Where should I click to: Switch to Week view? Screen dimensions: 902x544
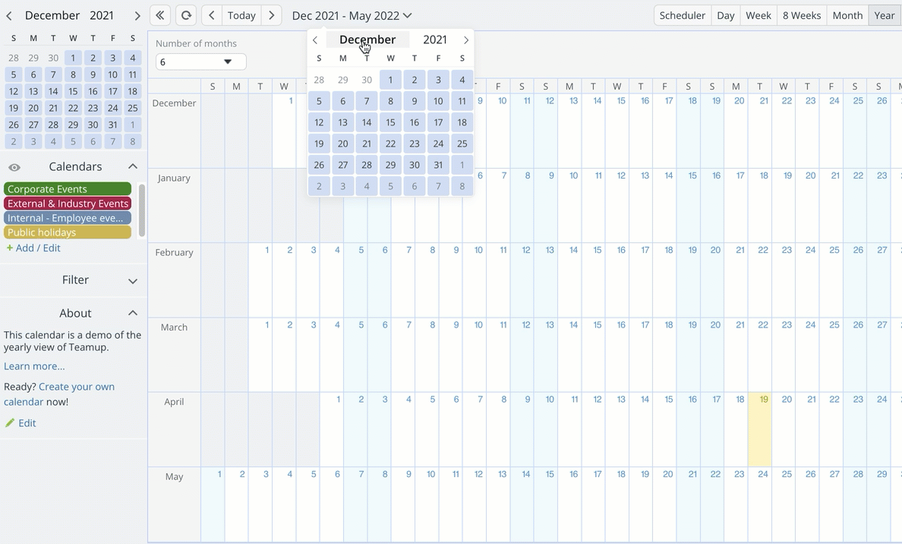tap(758, 15)
